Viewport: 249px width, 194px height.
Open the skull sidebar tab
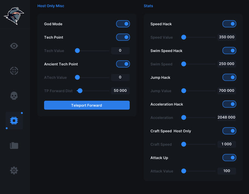[14, 96]
